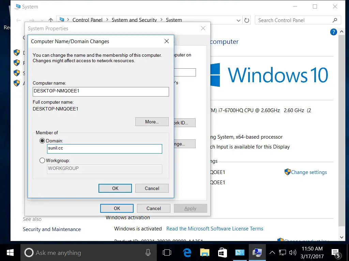Click the System control panel taskbar icon

(x=257, y=253)
